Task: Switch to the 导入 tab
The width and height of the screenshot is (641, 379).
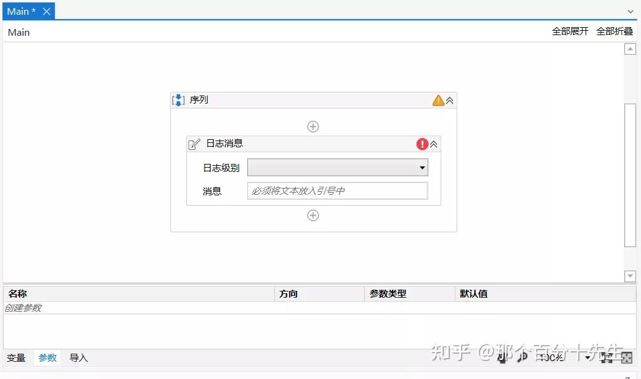Action: tap(78, 357)
